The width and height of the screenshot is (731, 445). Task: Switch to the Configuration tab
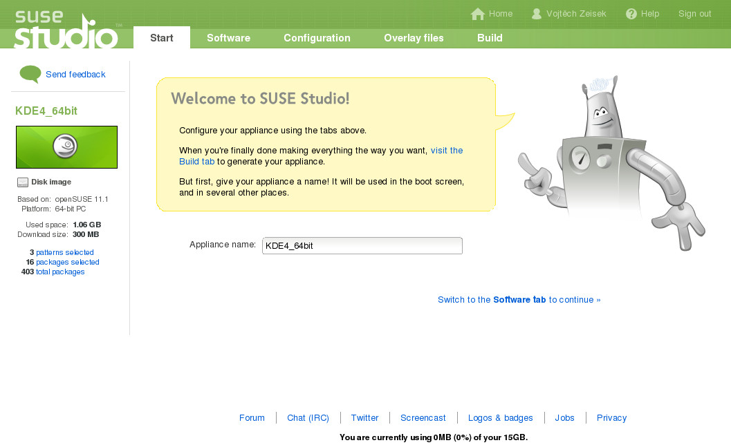tap(317, 38)
